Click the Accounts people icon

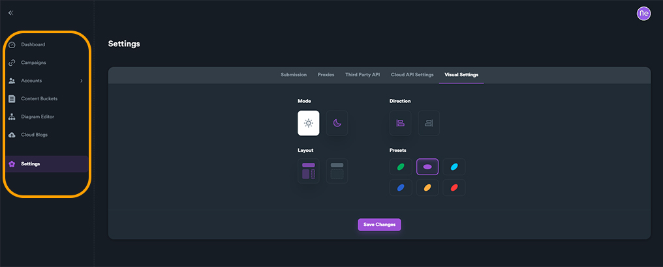pos(12,81)
